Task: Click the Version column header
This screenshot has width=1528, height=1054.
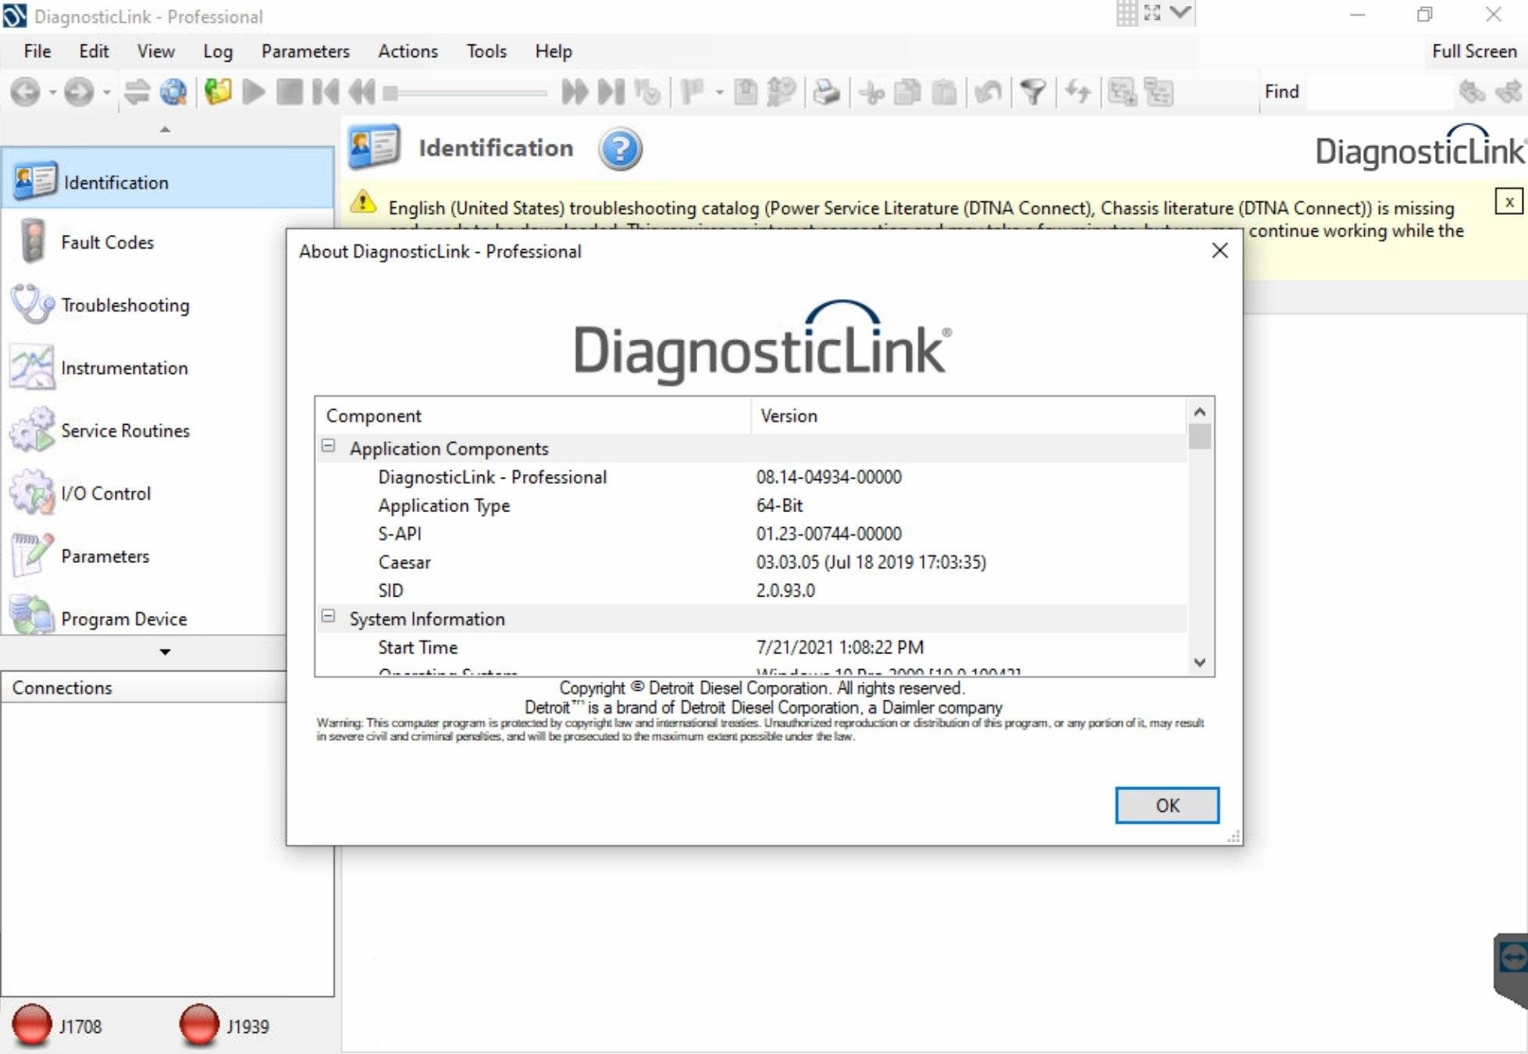Action: [x=969, y=415]
